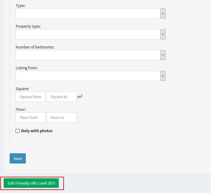Click the 'Number of bedrooms:' label

click(x=35, y=47)
